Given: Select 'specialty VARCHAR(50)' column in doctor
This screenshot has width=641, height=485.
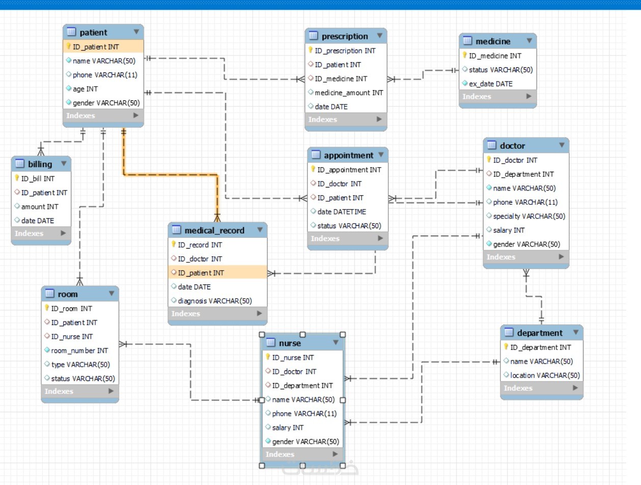Looking at the screenshot, I should point(526,216).
